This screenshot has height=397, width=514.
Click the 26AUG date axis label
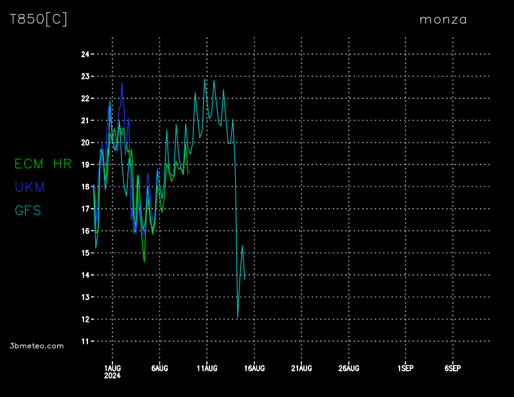[349, 368]
